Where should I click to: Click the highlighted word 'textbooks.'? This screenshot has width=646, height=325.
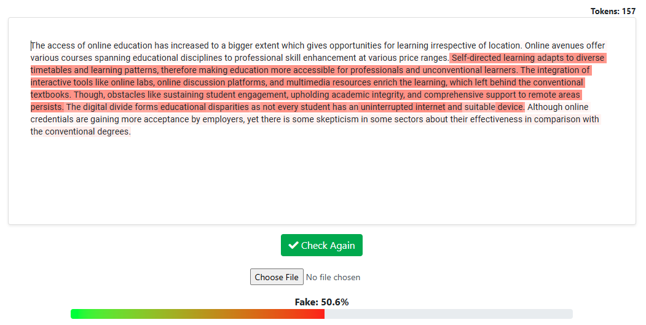(x=50, y=95)
